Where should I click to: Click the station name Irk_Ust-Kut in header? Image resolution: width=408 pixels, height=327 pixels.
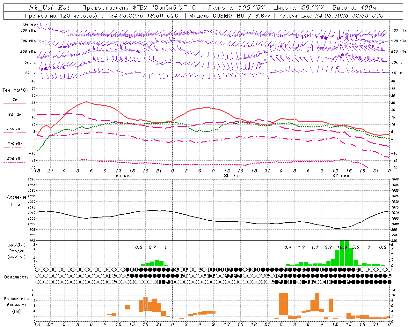[x=49, y=8]
